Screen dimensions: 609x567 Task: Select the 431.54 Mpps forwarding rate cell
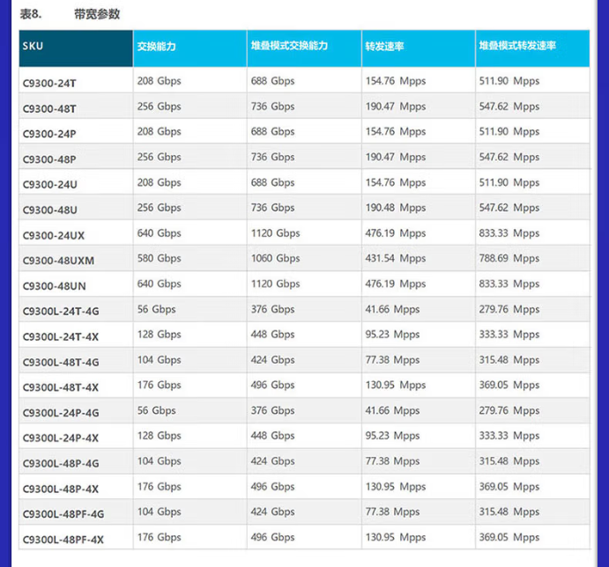(395, 259)
